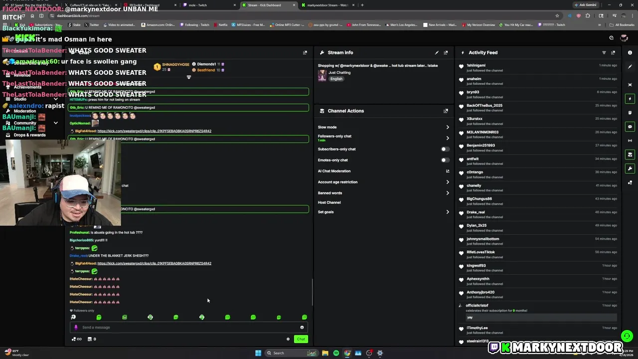Viewport: 638px width, 359px height.
Task: Pop out the Activity Feed panel
Action: point(613,52)
